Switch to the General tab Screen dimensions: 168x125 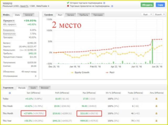tap(29, 15)
